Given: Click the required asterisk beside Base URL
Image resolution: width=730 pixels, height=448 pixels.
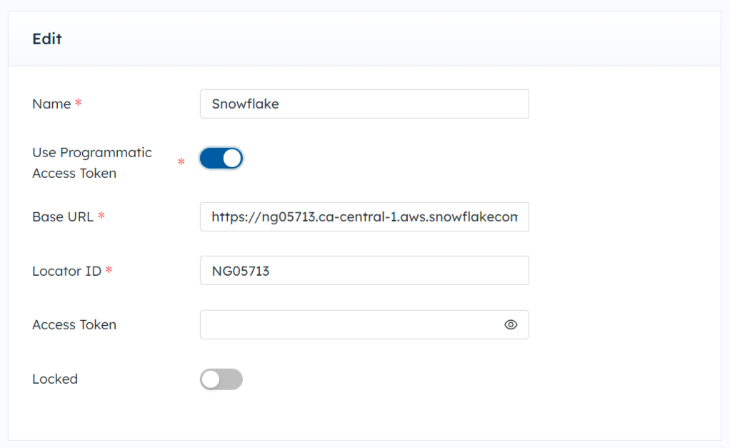Looking at the screenshot, I should (101, 215).
